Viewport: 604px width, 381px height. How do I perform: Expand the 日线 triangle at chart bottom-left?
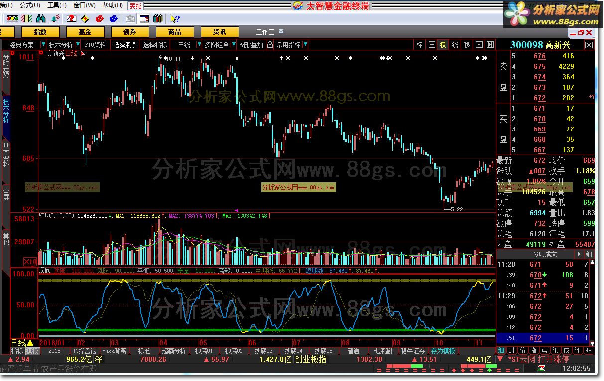(x=30, y=343)
